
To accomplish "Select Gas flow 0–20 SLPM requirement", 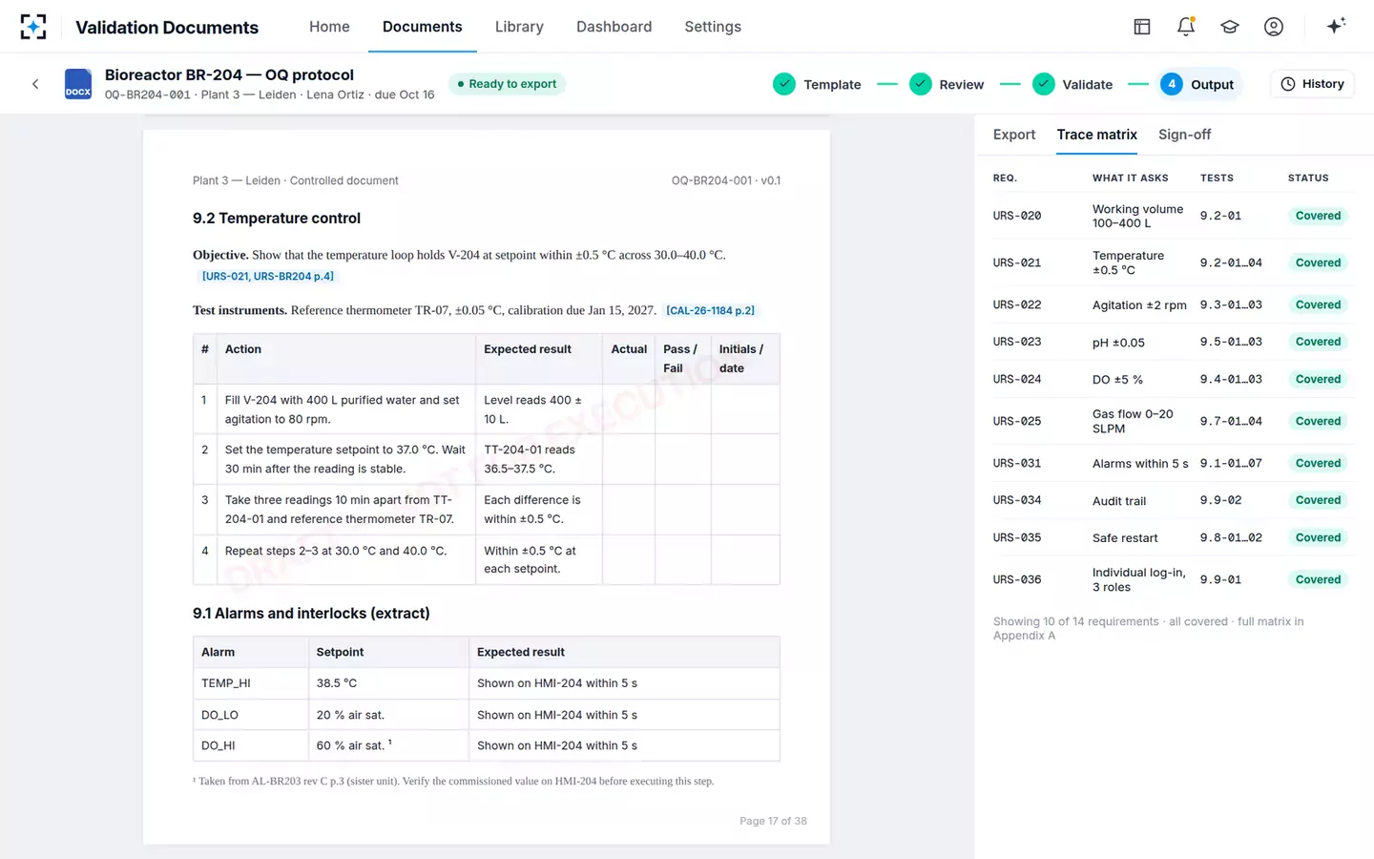I will (x=1133, y=421).
